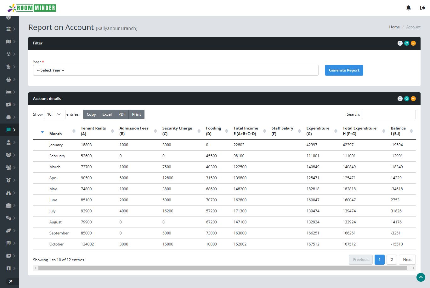Screen dimensions: 430x288
Task: Open the Select Year dropdown
Action: point(176,70)
